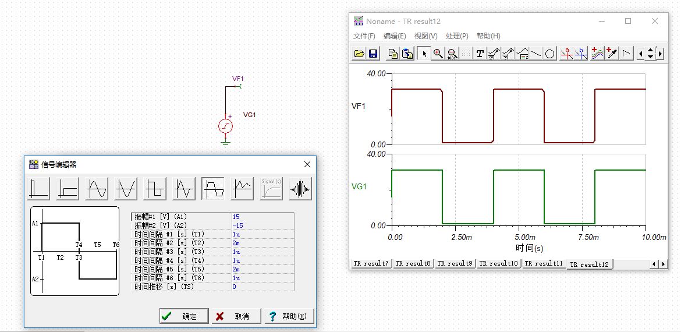
Task: Switch to the TR result10 tab
Action: [x=499, y=263]
